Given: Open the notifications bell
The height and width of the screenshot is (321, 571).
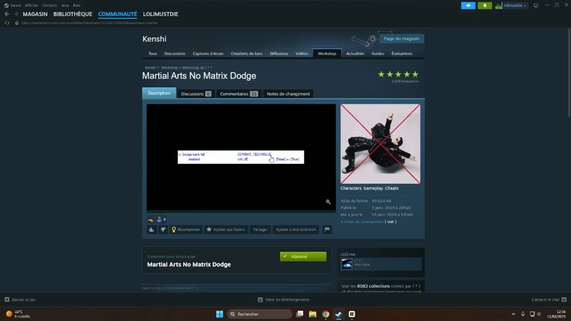Looking at the screenshot, I should click(x=484, y=5).
